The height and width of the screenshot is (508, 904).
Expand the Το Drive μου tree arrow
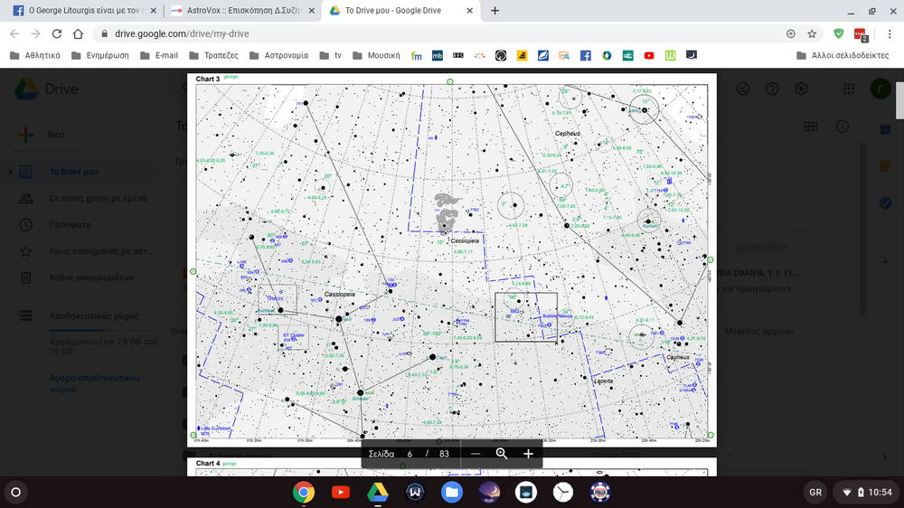click(10, 171)
